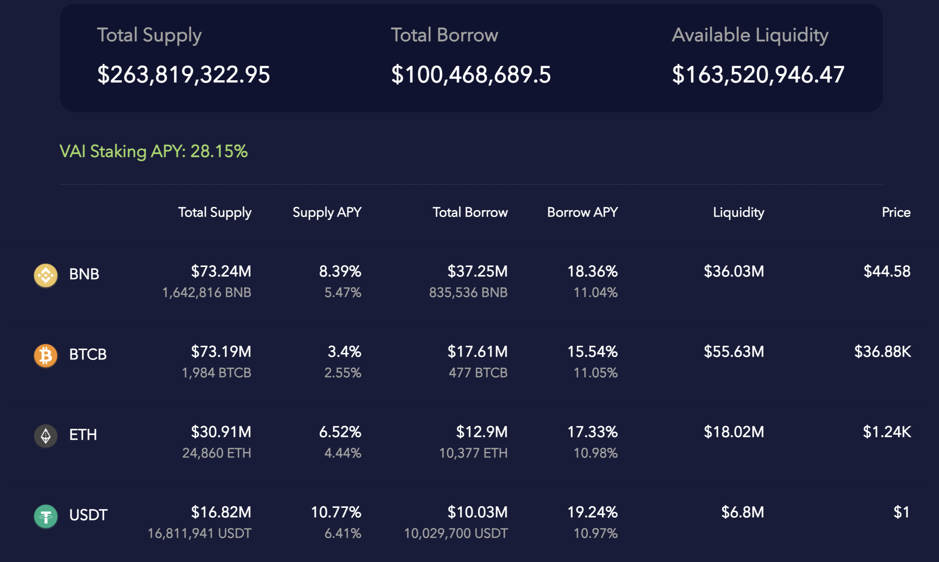Open the BNB market row
Viewport: 939px width, 562px height.
coord(84,274)
